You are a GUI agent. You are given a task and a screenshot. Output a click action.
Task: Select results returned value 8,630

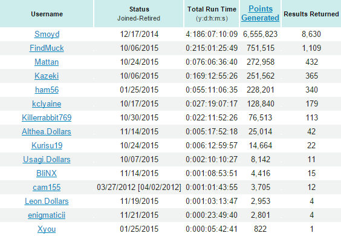311,34
